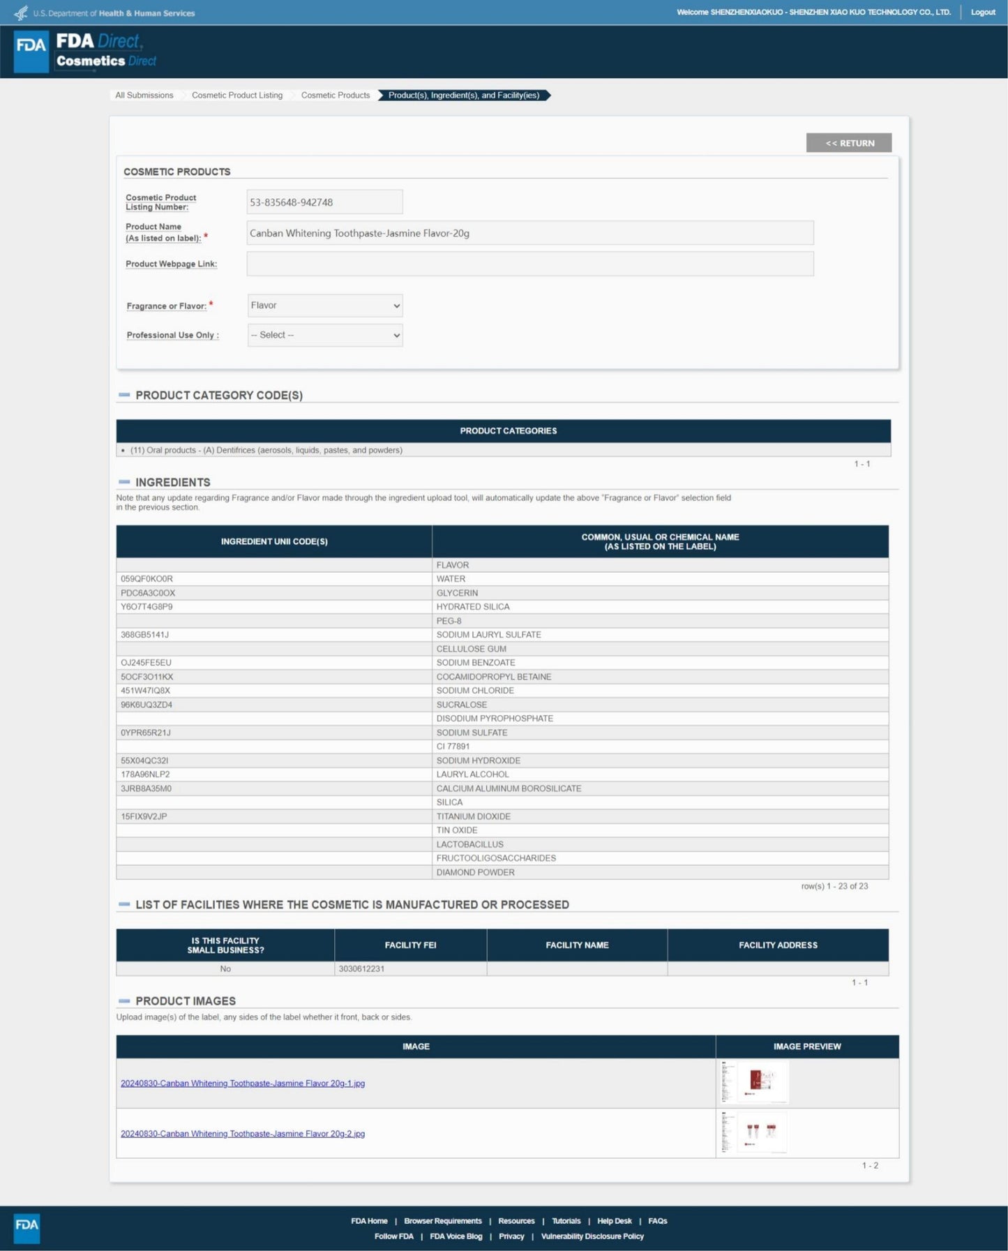
Task: Click the second product image preview thumbnail
Action: click(x=755, y=1132)
